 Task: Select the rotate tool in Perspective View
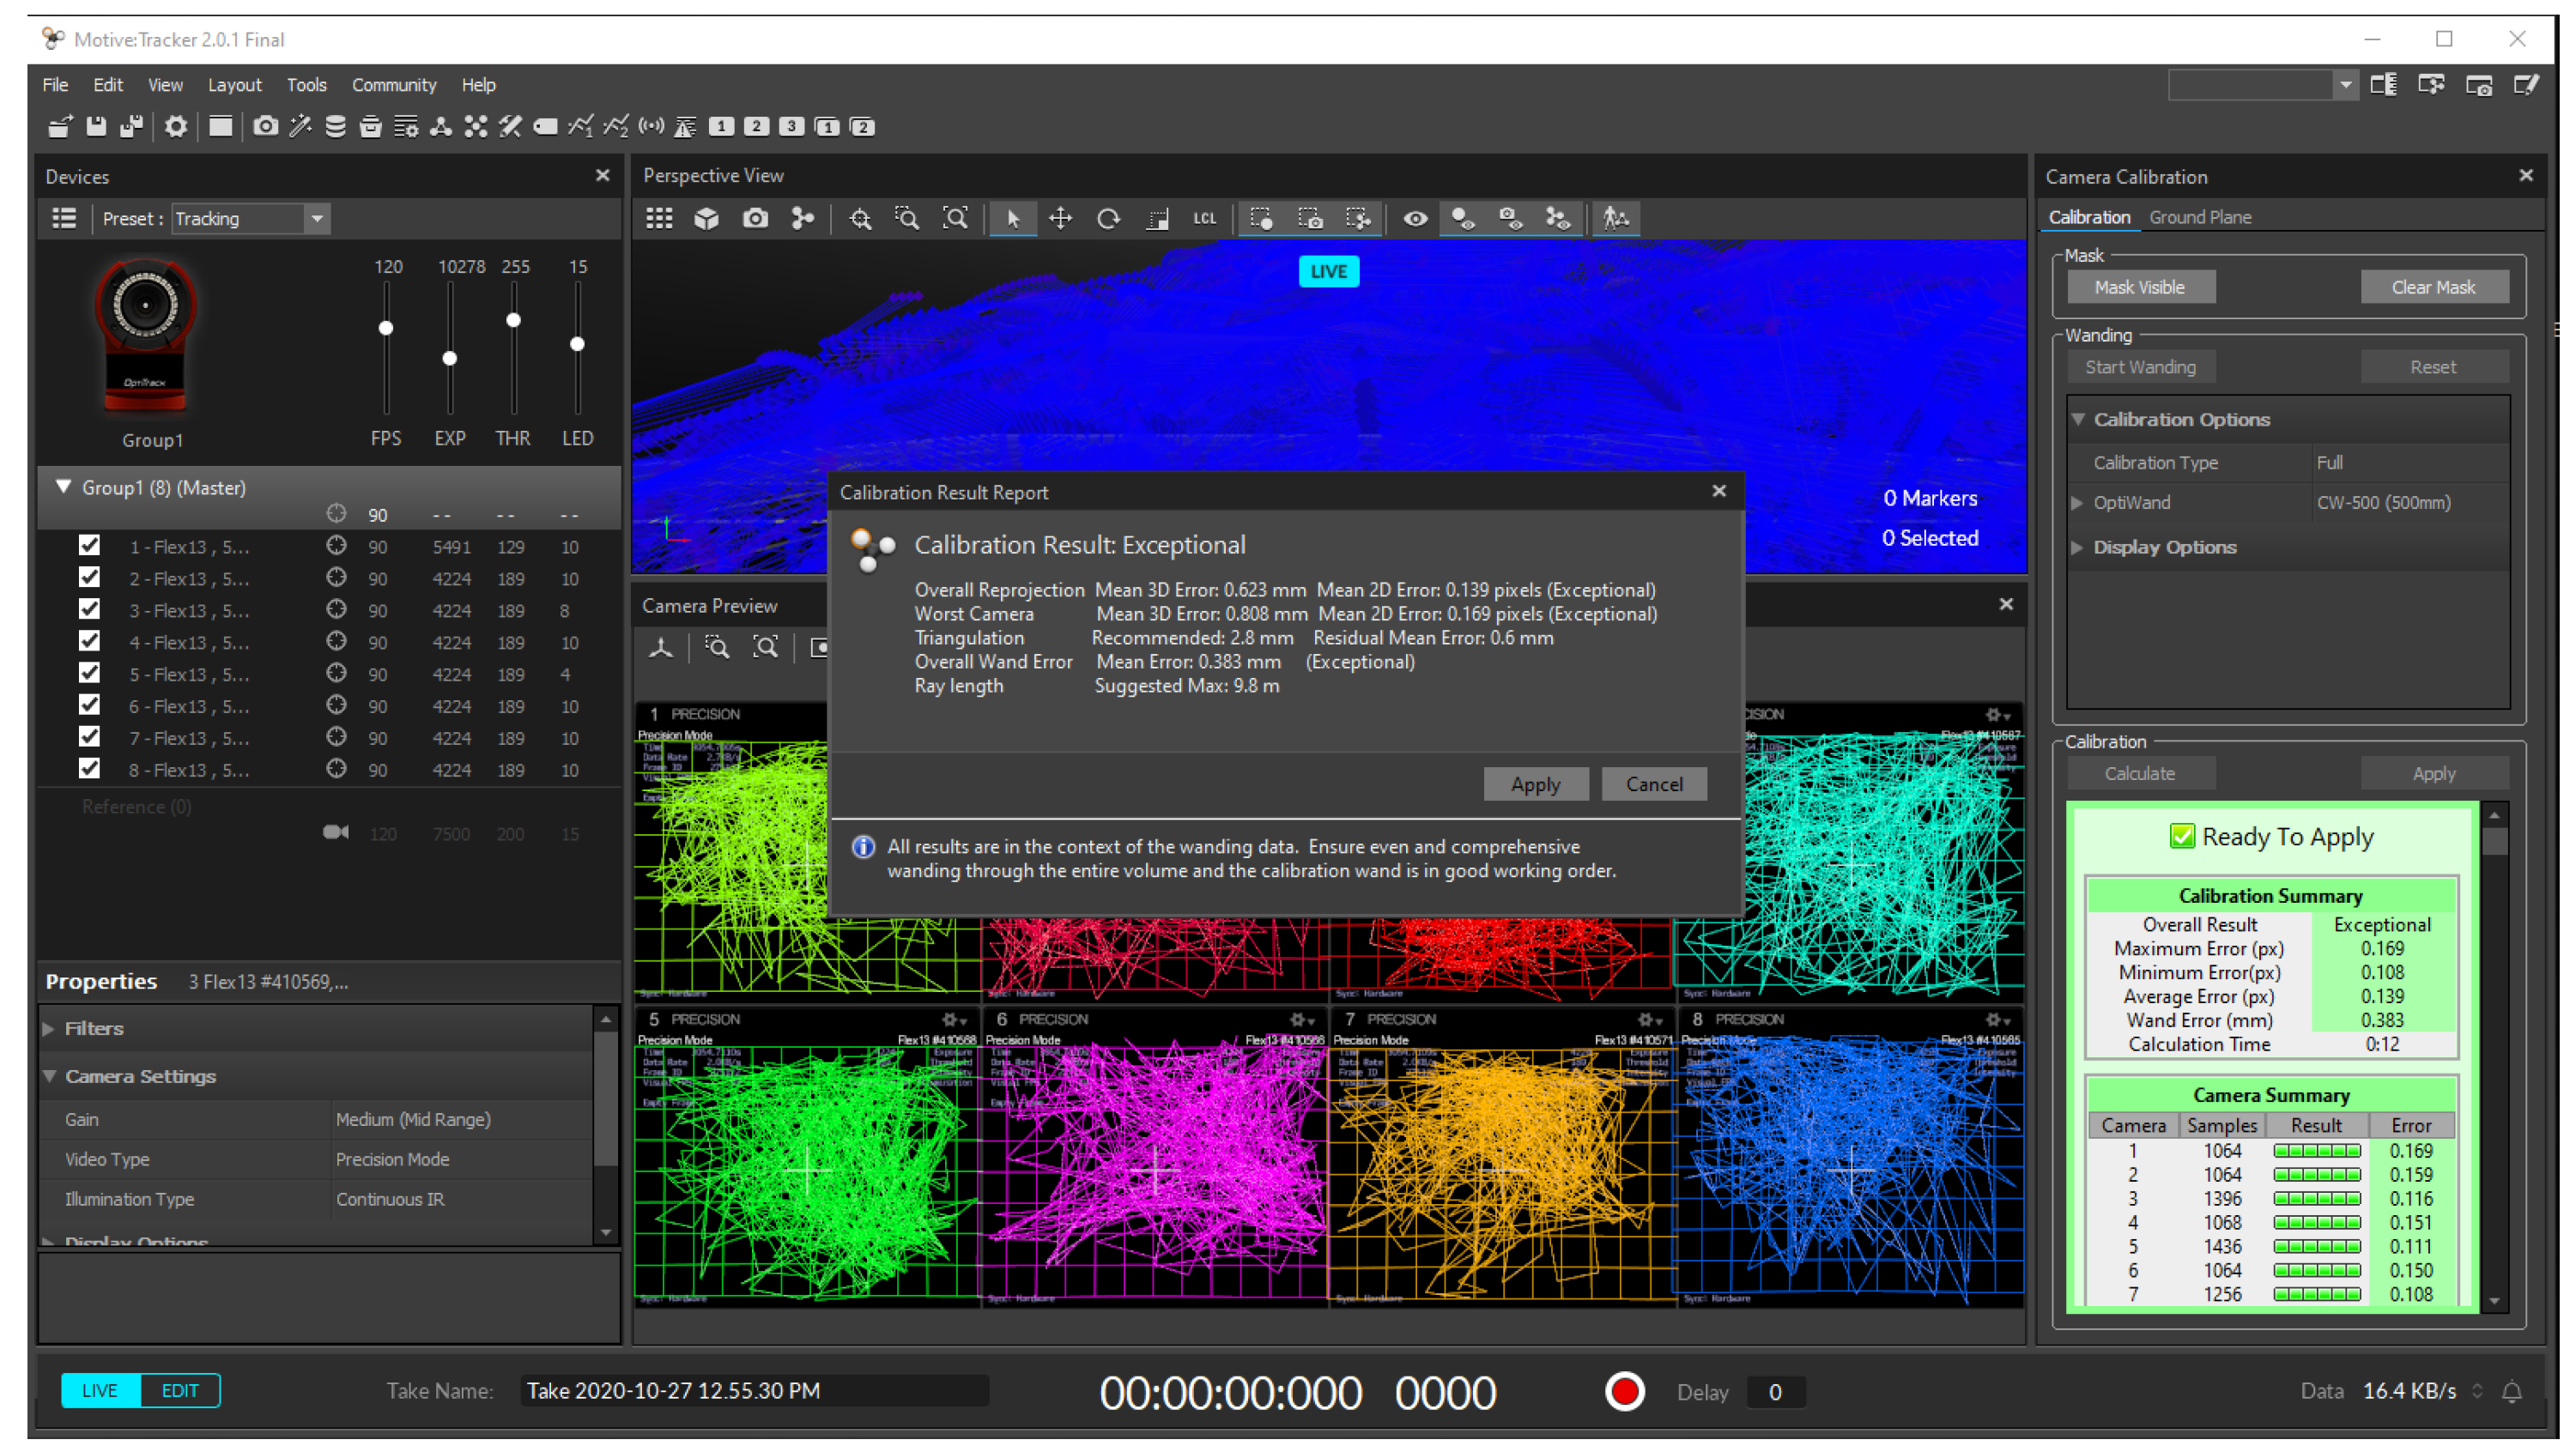1108,219
